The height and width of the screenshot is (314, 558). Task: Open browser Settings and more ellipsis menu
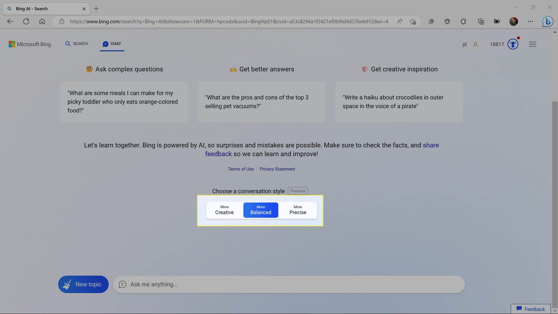(530, 22)
